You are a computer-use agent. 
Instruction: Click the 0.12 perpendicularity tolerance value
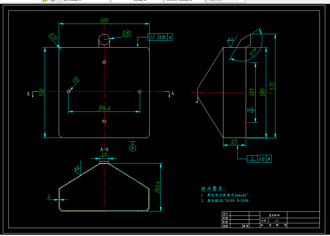click(262, 159)
